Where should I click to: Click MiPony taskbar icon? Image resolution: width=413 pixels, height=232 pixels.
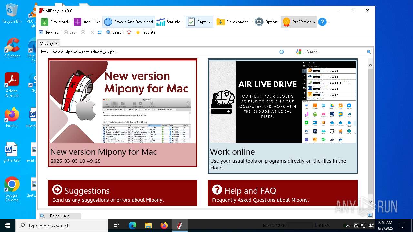(x=180, y=226)
